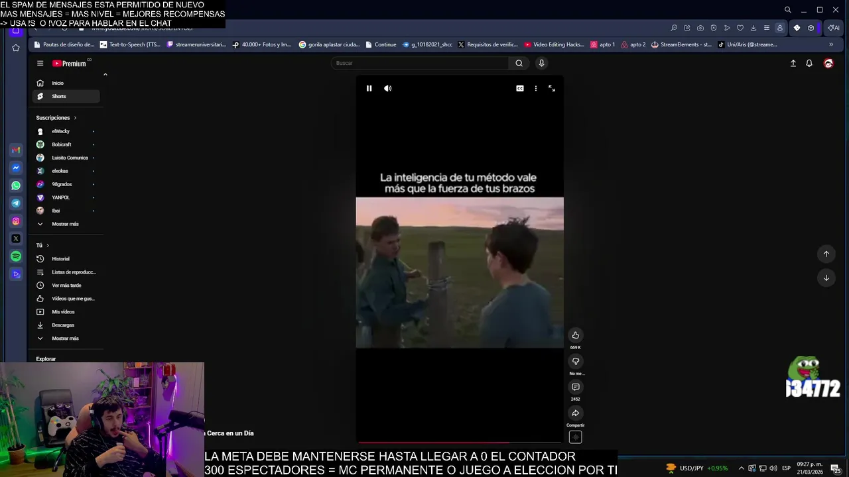The height and width of the screenshot is (477, 849).
Task: Expand Tú section with lower Mostrar más
Action: point(66,339)
